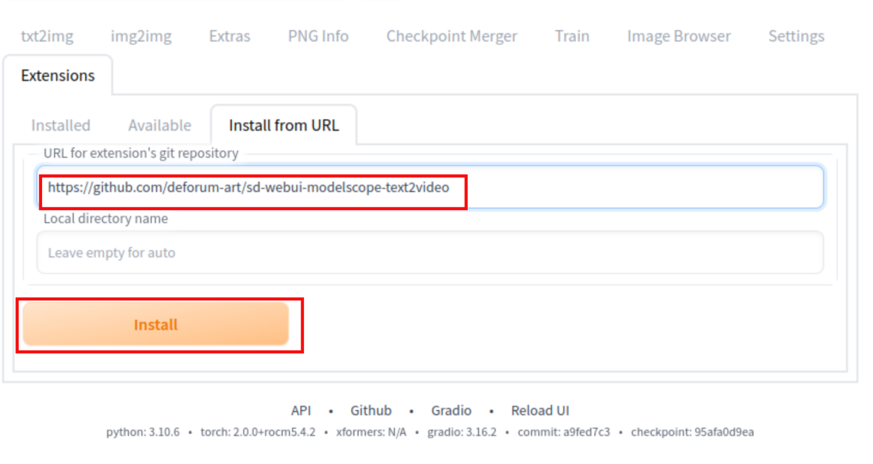
Task: Switch to the Installed extensions view
Action: [60, 126]
